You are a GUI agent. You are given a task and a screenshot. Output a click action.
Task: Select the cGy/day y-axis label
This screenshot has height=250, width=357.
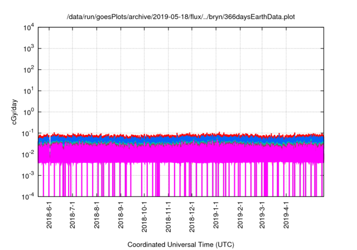[15, 112]
